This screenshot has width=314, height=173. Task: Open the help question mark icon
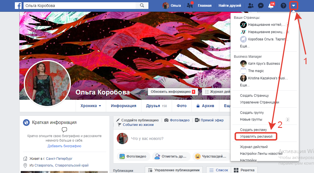[x=283, y=6]
